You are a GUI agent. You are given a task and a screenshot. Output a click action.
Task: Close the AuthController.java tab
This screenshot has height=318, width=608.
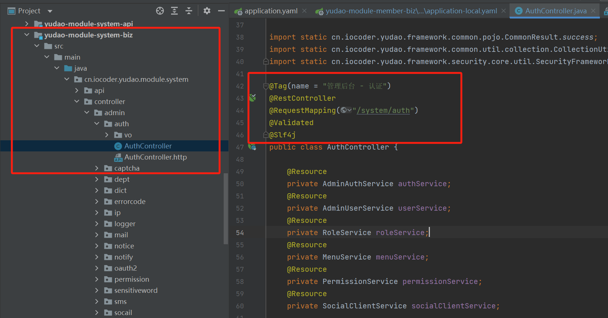[x=593, y=11]
